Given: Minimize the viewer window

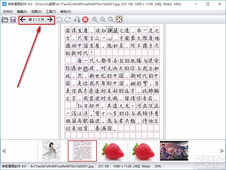Looking at the screenshot, I should point(196,4).
